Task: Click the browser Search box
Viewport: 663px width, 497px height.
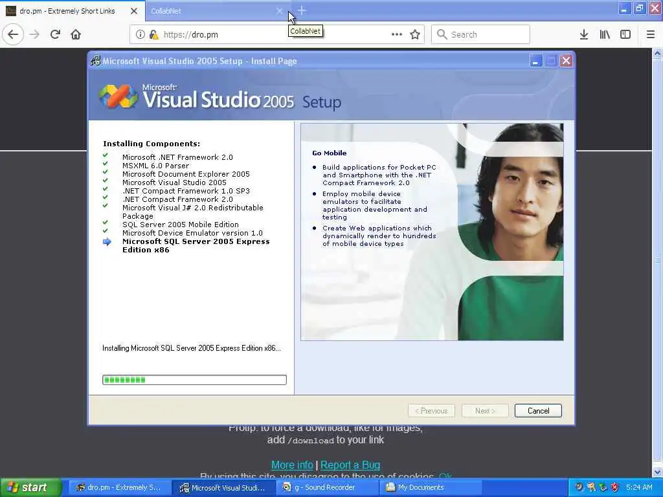Action: pos(481,34)
